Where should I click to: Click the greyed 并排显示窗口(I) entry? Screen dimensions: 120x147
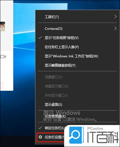(x=77, y=95)
